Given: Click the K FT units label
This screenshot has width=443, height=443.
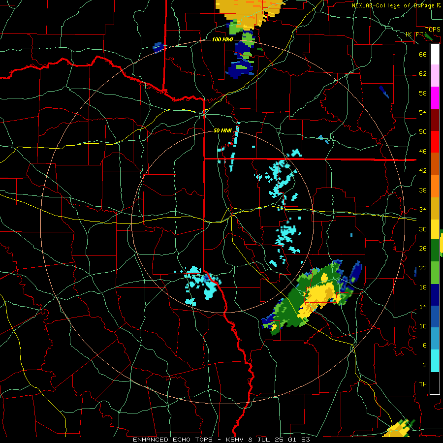Looking at the screenshot, I should coord(416,34).
